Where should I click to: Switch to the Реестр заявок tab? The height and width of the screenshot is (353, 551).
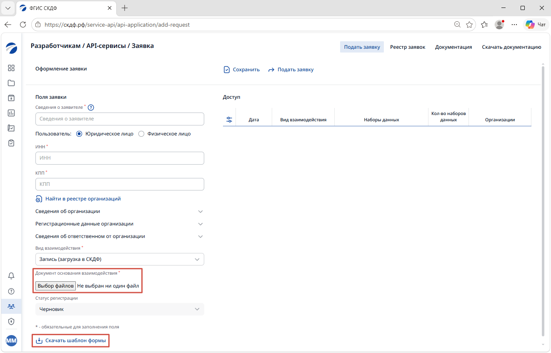coord(408,47)
